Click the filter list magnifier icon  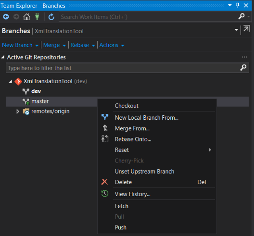pos(243,68)
